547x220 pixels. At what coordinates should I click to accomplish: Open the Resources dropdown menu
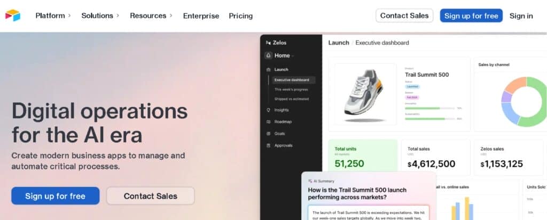151,15
